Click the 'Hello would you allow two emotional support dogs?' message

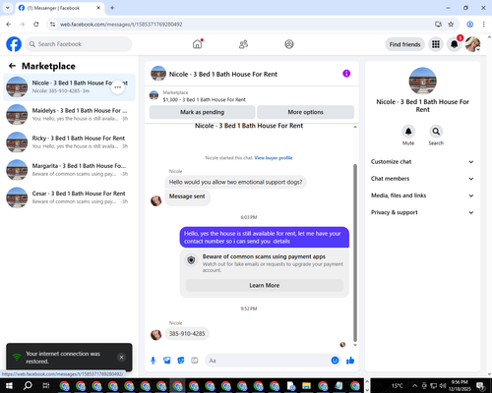pyautogui.click(x=235, y=182)
